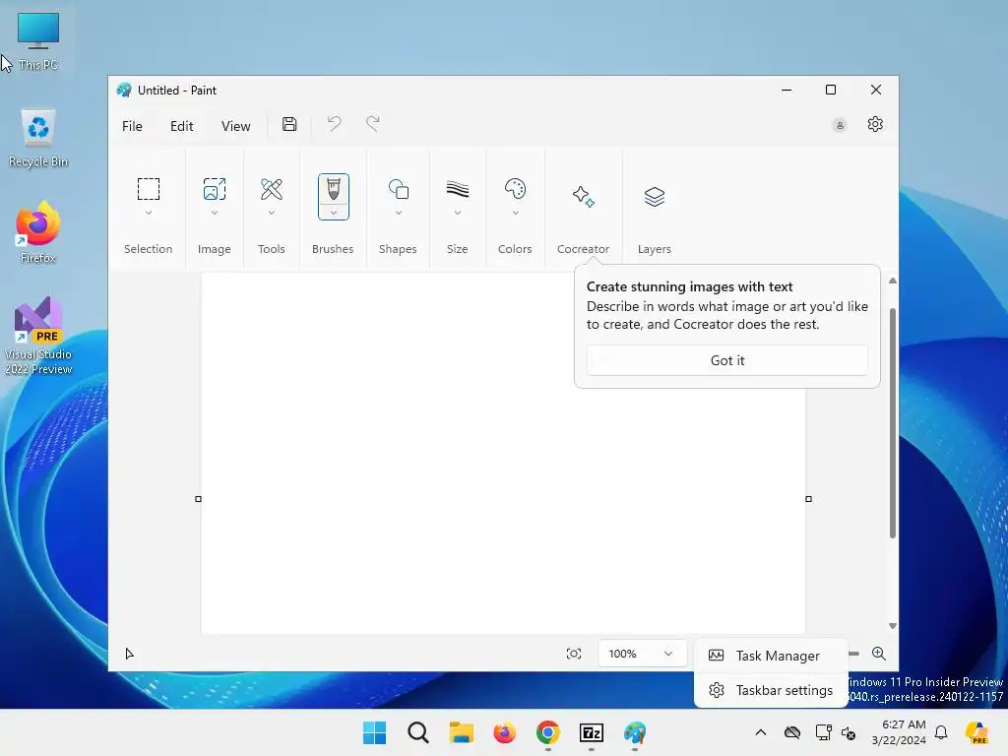This screenshot has height=756, width=1008.
Task: Open File Explorer from the taskbar
Action: coord(461,732)
